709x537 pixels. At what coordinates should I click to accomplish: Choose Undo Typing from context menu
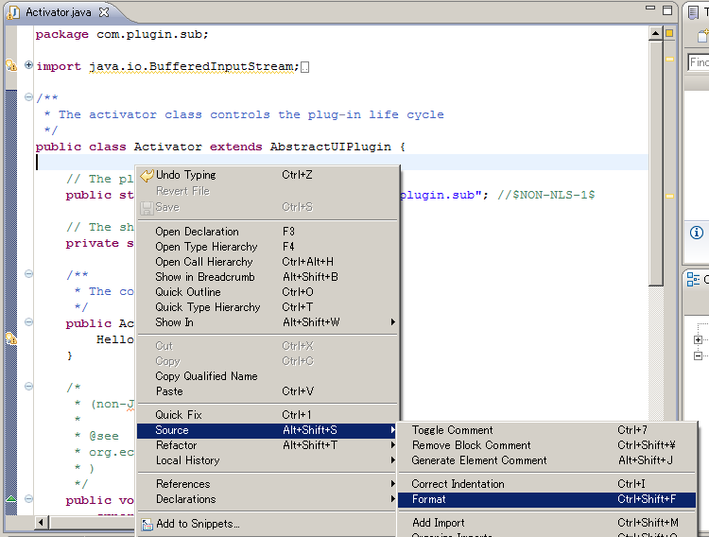tap(268, 175)
